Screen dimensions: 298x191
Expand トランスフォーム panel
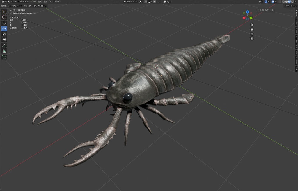point(275,10)
